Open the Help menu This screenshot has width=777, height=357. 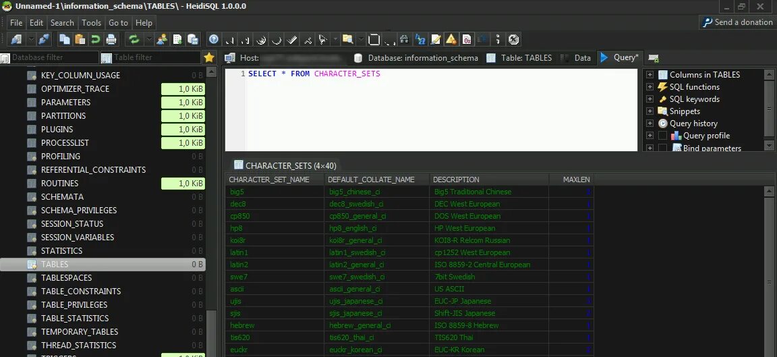click(x=144, y=23)
